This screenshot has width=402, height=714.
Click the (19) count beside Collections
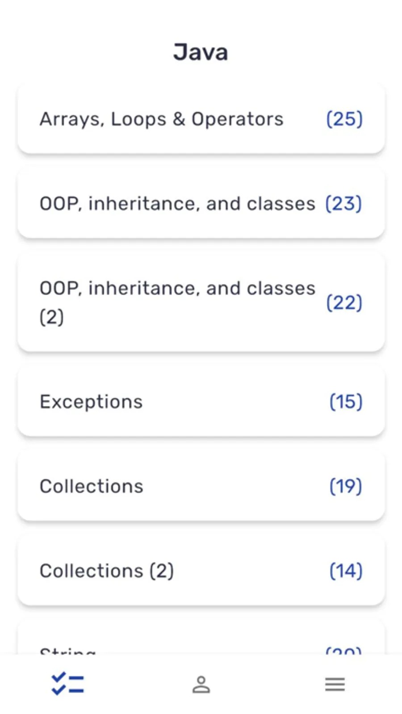346,486
